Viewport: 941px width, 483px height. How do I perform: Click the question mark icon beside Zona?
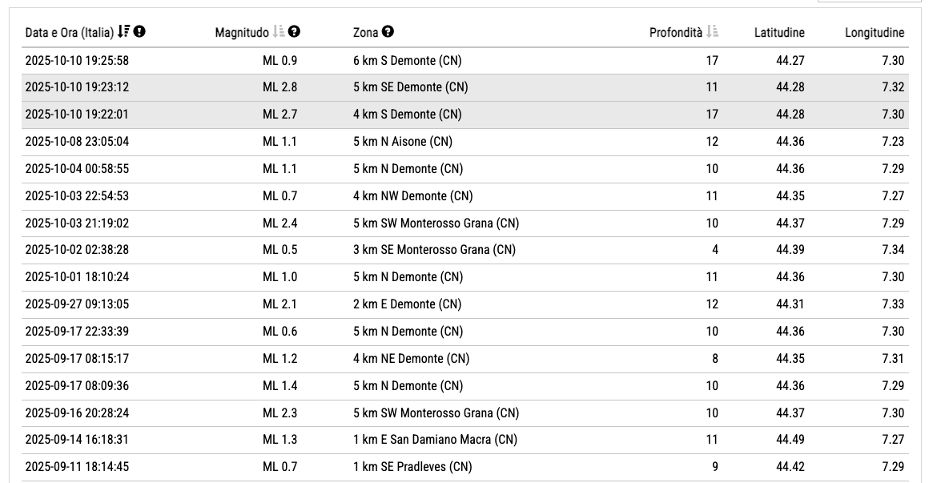click(x=388, y=32)
